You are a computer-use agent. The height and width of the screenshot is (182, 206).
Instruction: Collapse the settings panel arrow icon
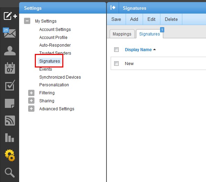[113, 8]
